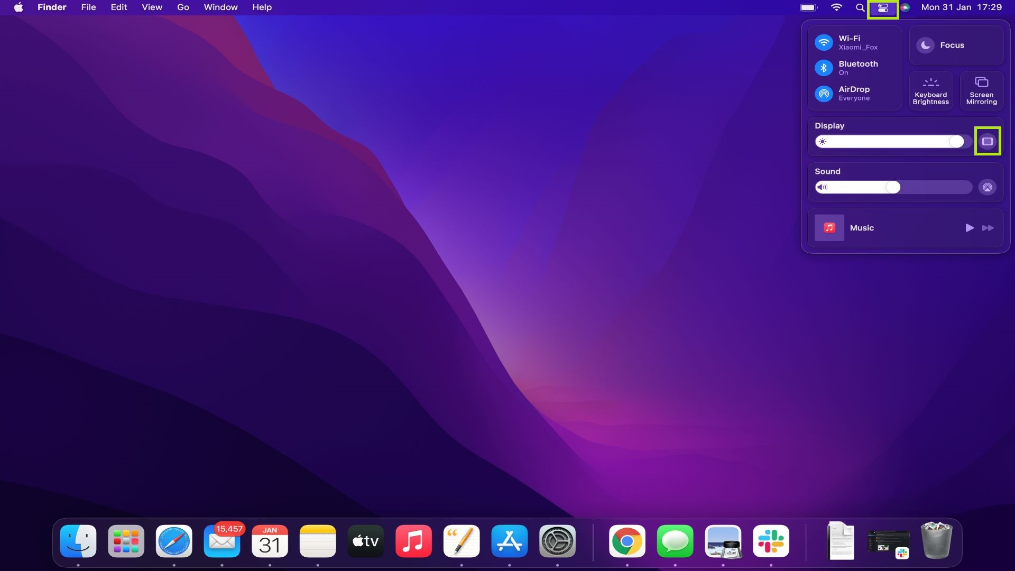Open View menu in Finder
This screenshot has width=1015, height=571.
(151, 7)
